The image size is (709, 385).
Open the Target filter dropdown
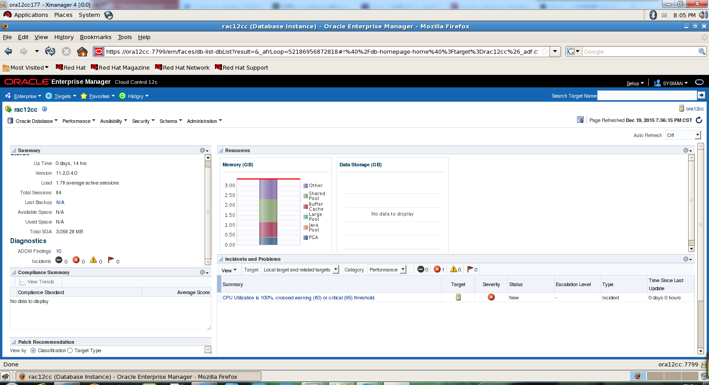(x=300, y=270)
